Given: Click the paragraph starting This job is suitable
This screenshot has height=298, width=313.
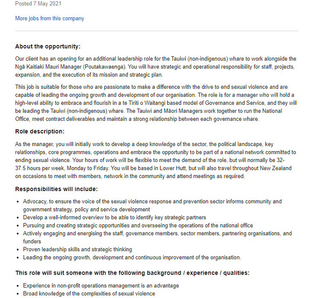Looking at the screenshot, I should [x=156, y=103].
